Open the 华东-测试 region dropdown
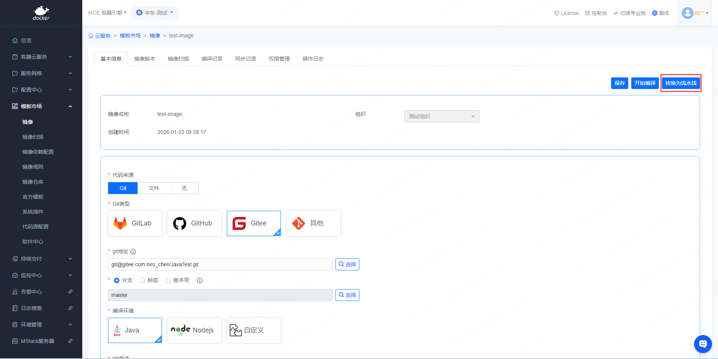718x359 pixels. coord(155,13)
